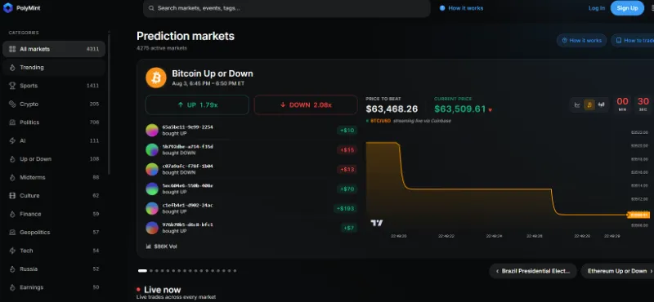The height and width of the screenshot is (302, 654).
Task: Click the avatar of trader 65a5be11-9e99-2254
Action: pyautogui.click(x=152, y=131)
